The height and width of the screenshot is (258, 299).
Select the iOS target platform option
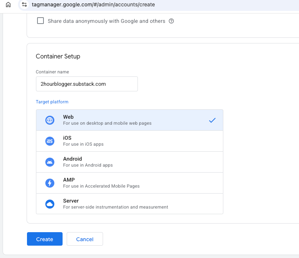(x=130, y=141)
